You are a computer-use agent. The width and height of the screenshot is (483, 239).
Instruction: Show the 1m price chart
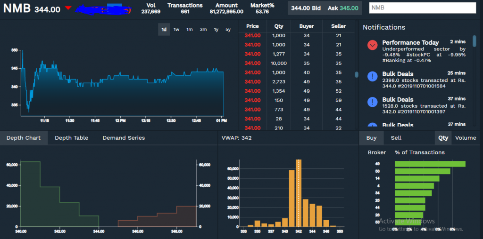189,30
